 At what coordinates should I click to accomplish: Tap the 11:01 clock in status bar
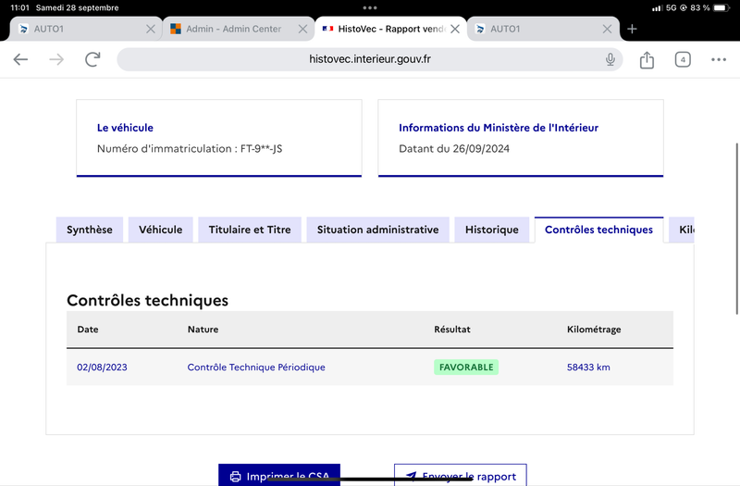(19, 7)
